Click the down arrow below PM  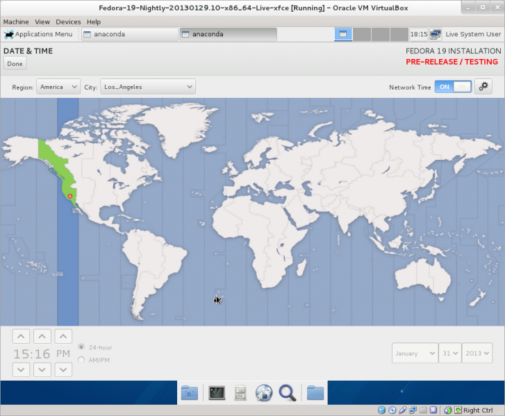63,369
